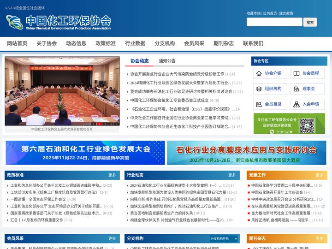Open 石油化工企业ESG披露评价规范 article
This screenshot has width=332, height=249.
click(183, 109)
